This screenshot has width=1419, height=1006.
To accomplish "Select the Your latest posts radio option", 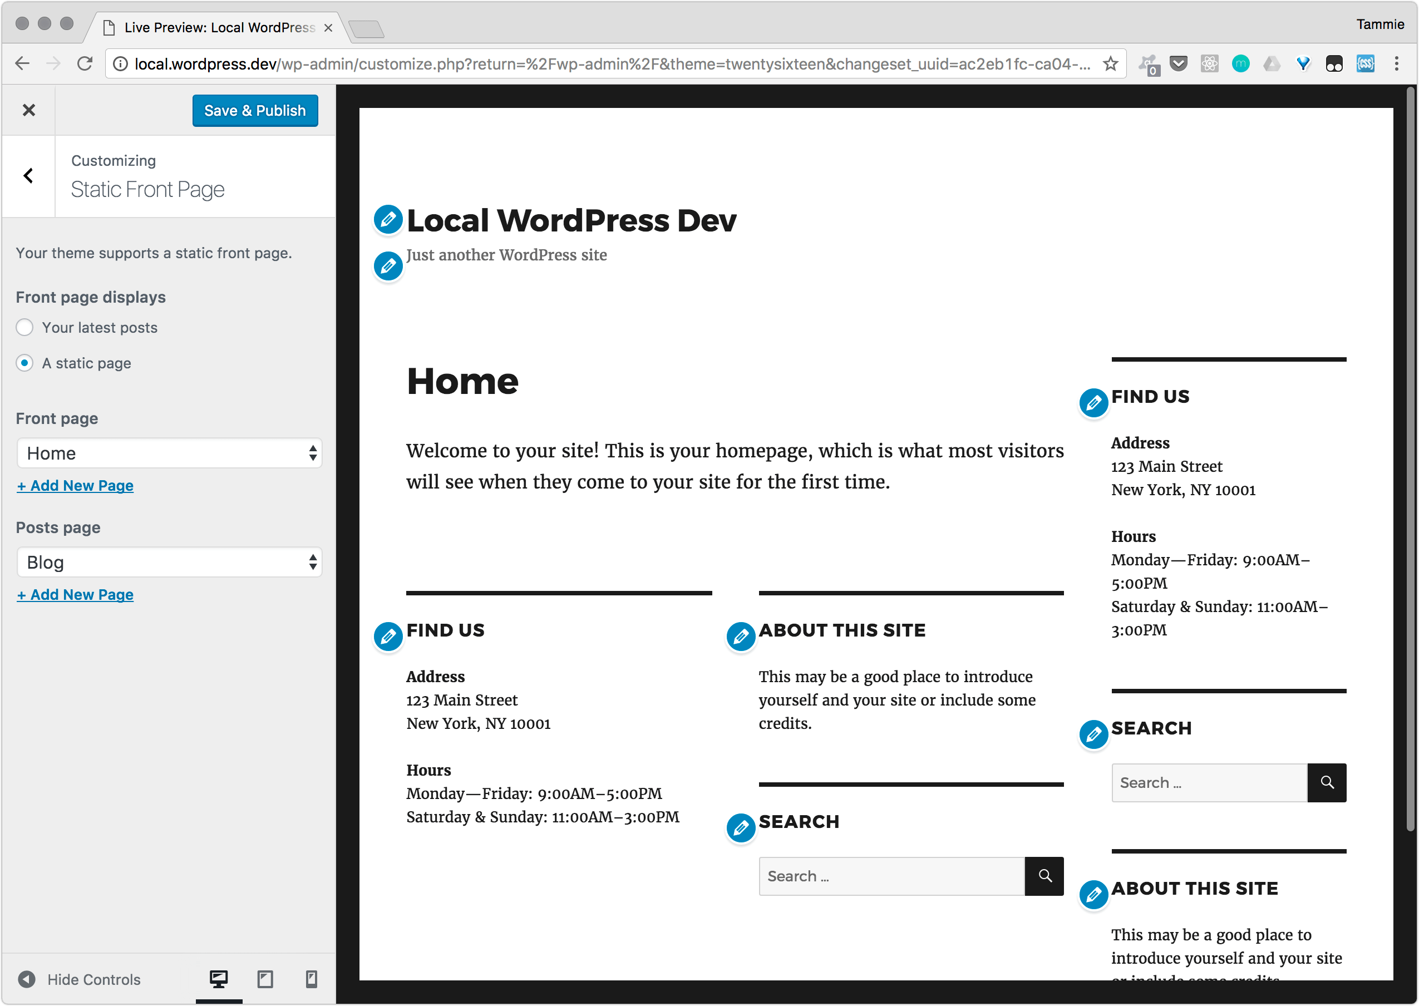I will coord(25,328).
